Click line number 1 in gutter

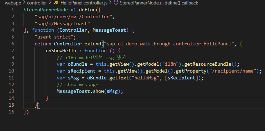tap(13, 10)
